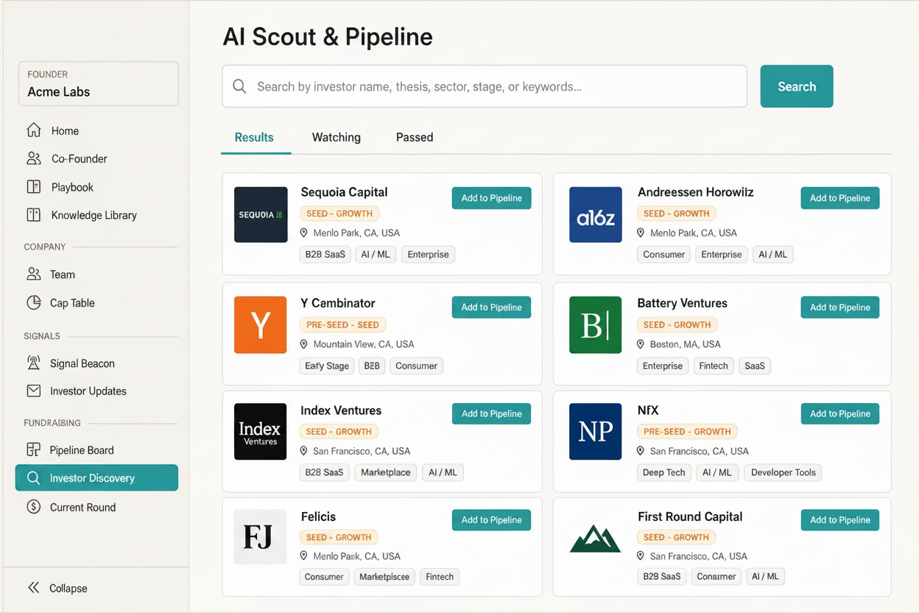Open Knowledge Library icon
The image size is (919, 613).
click(34, 215)
